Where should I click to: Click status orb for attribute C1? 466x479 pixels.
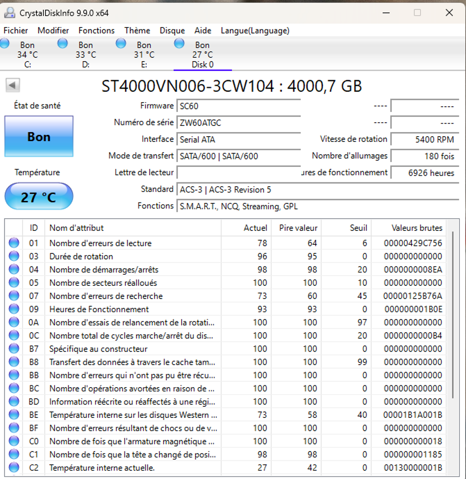14,454
